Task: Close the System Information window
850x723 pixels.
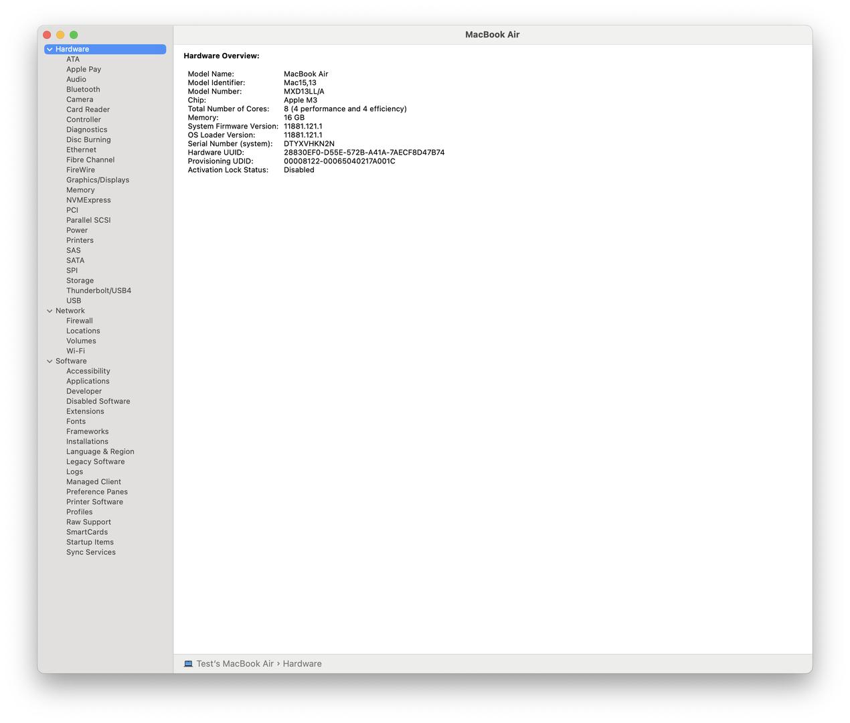Action: [x=47, y=35]
